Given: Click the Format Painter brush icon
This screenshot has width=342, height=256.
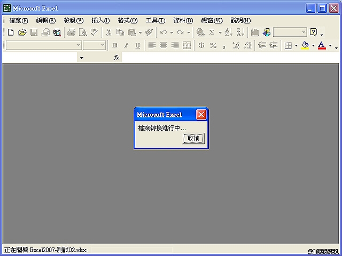Looking at the screenshot, I should click(149, 33).
